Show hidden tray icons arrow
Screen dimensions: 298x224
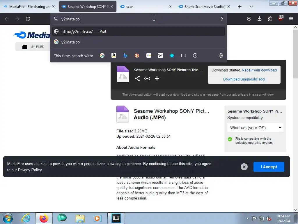[x=247, y=218]
